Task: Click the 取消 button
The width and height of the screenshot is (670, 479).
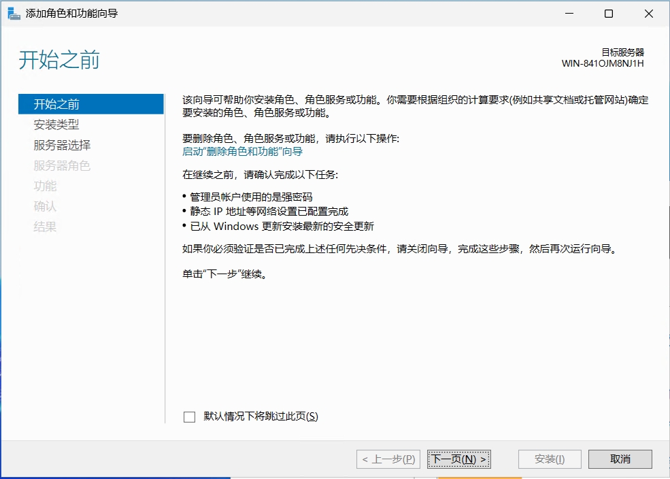Action: (620, 459)
